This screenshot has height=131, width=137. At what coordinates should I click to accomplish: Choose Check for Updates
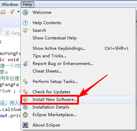78,92
